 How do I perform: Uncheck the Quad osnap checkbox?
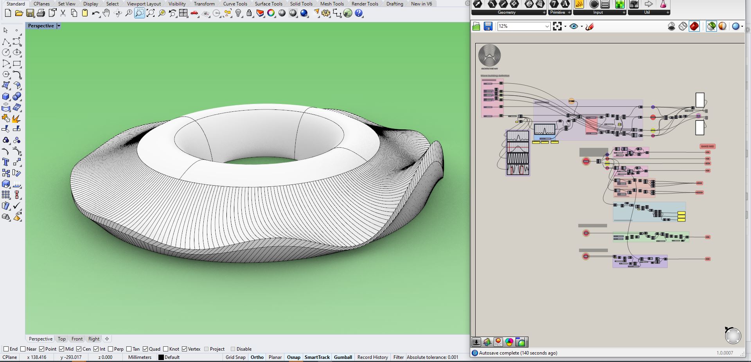coord(146,349)
